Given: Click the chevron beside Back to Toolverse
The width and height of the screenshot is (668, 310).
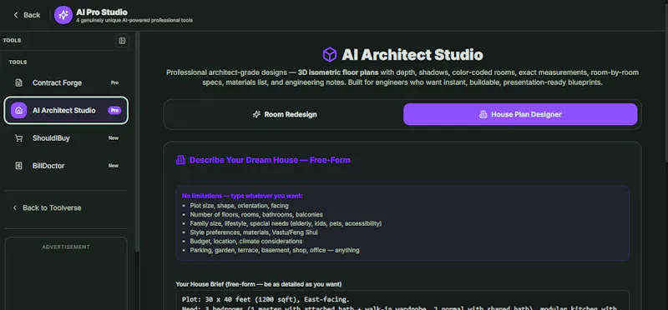Looking at the screenshot, I should click(x=15, y=208).
